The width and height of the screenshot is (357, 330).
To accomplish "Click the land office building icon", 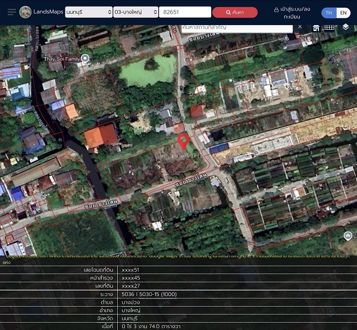I will pos(317,27).
